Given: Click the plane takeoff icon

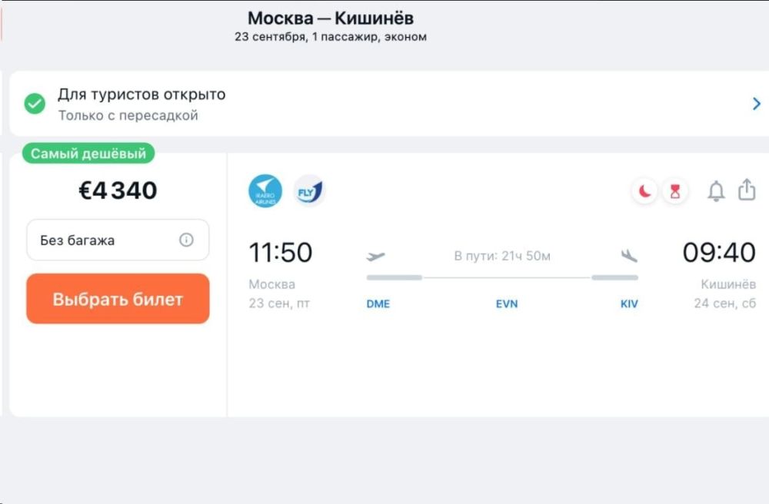Looking at the screenshot, I should (376, 257).
